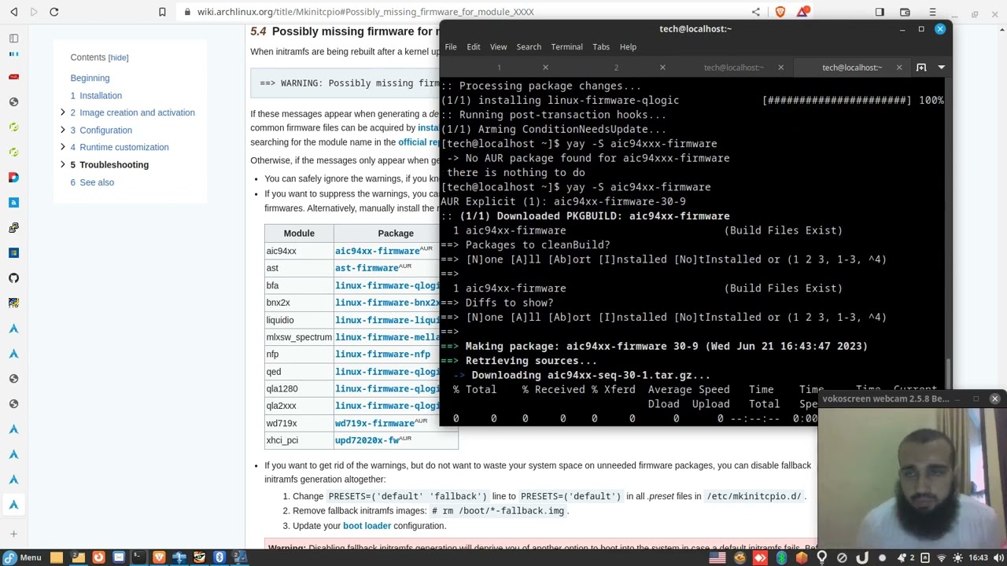Open linux-firmware-nfp package link
The height and width of the screenshot is (566, 1007).
382,354
